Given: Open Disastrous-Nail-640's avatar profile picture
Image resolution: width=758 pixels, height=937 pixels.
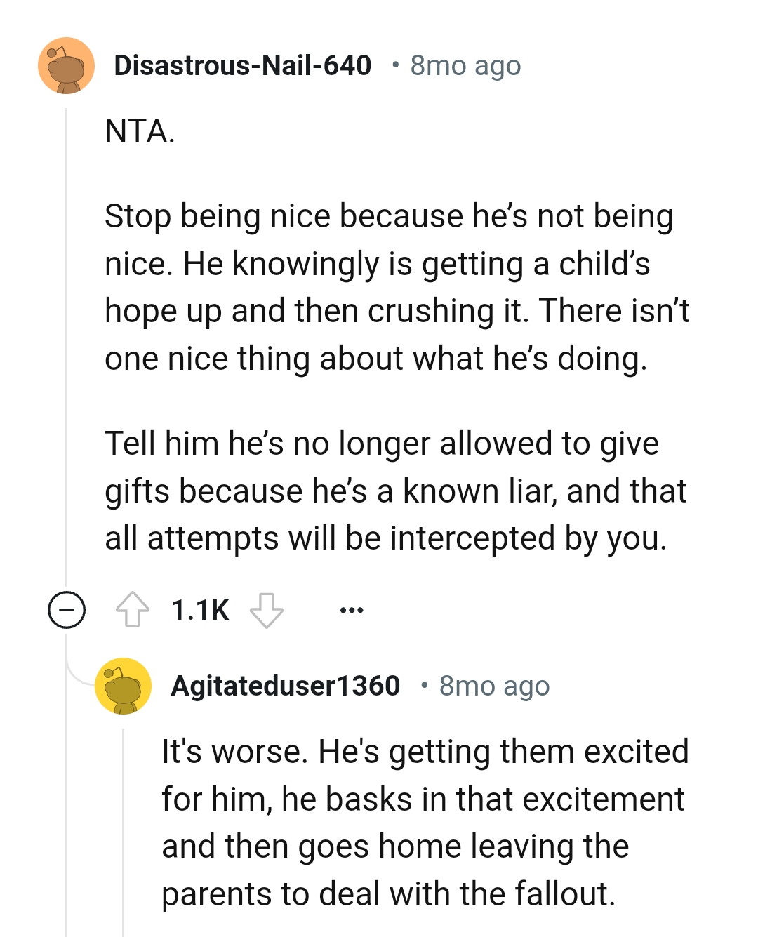Looking at the screenshot, I should [x=66, y=66].
